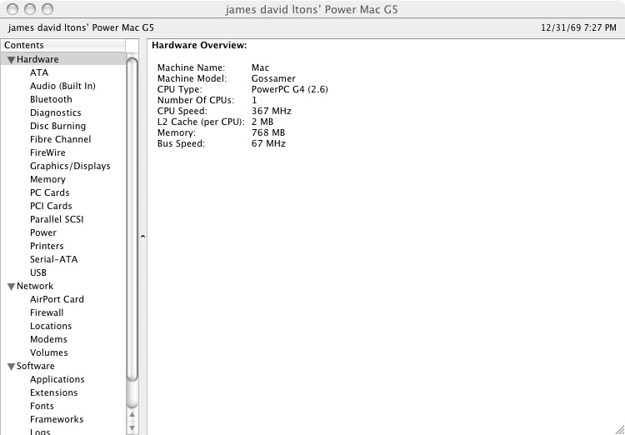625x435 pixels.
Task: Select the Network category row
Action: point(63,287)
